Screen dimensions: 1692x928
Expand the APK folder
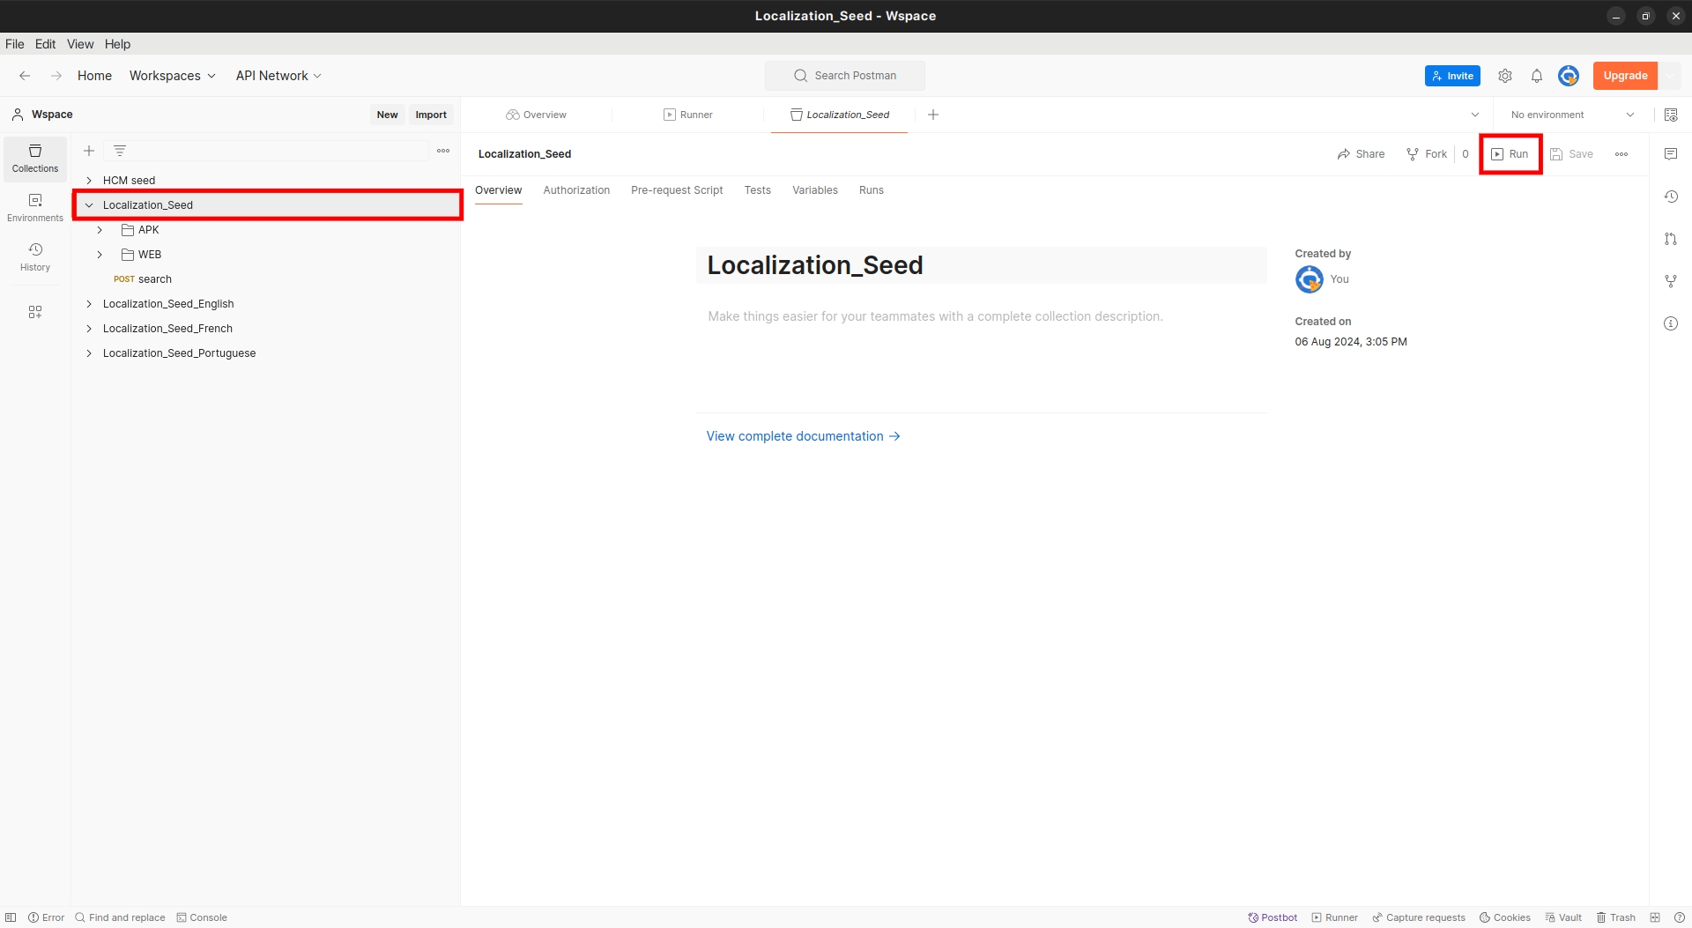pyautogui.click(x=100, y=230)
